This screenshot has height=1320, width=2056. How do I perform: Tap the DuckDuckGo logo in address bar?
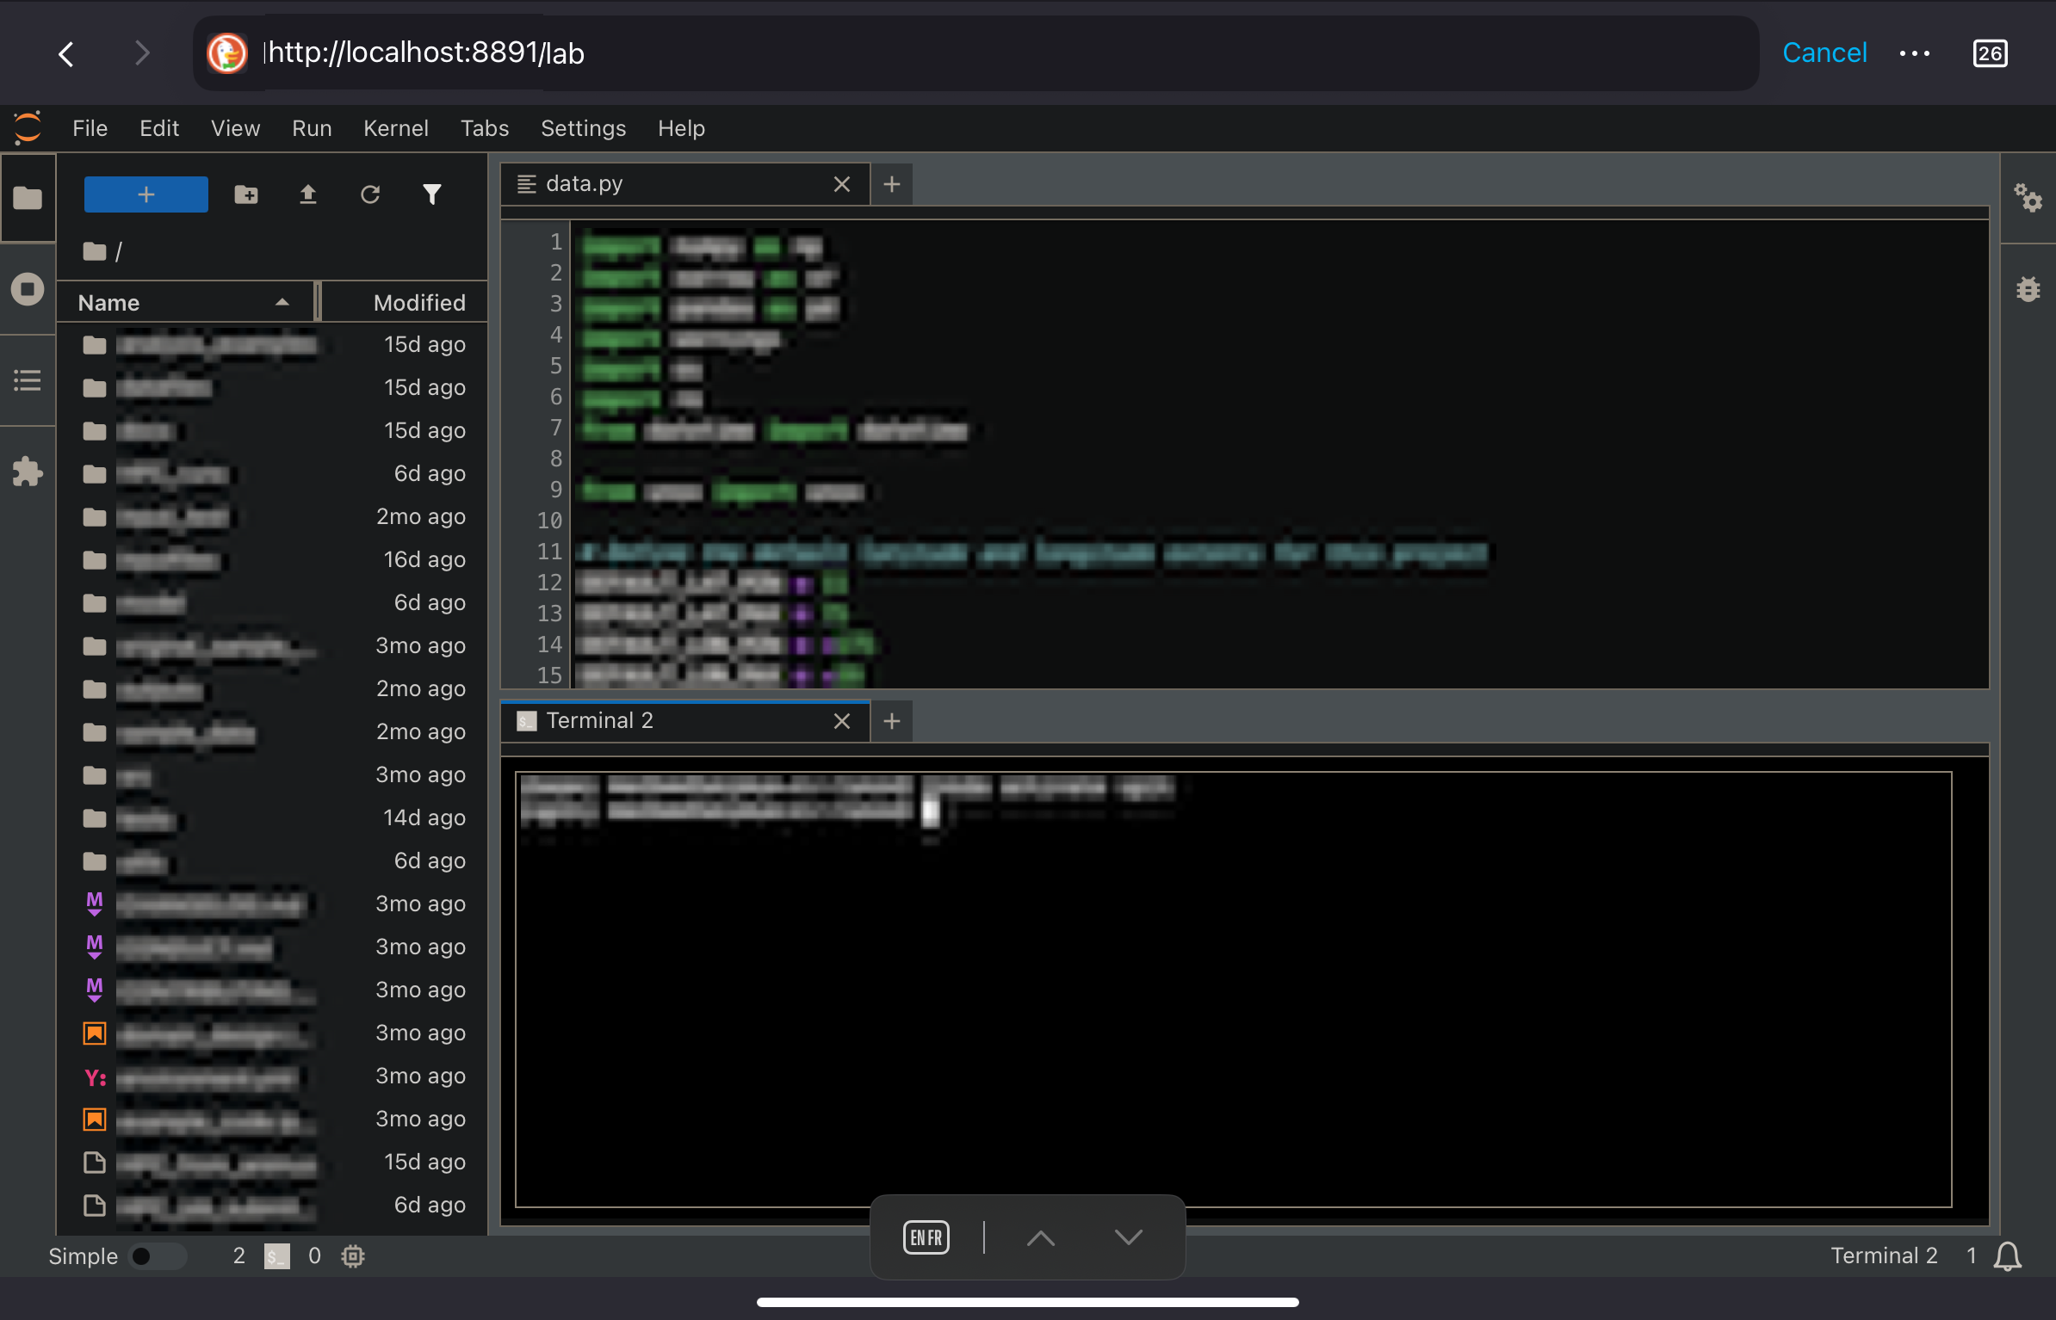coord(227,53)
